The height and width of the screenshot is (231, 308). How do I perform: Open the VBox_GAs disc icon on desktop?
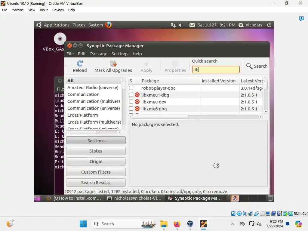(x=60, y=39)
